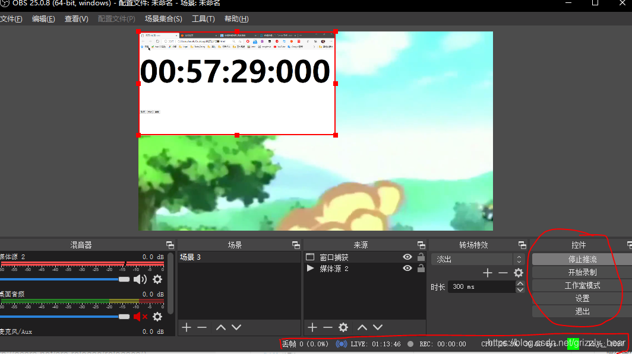Open the 文件(F) menu
The width and height of the screenshot is (632, 354).
coord(11,19)
